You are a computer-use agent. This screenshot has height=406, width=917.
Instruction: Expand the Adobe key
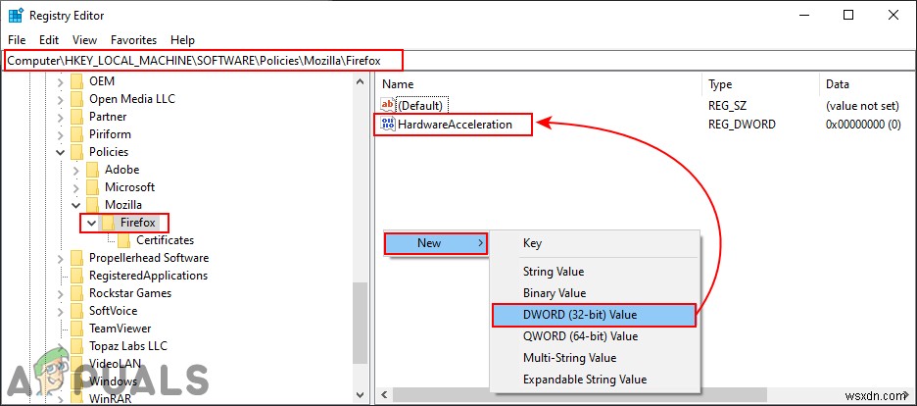click(76, 170)
